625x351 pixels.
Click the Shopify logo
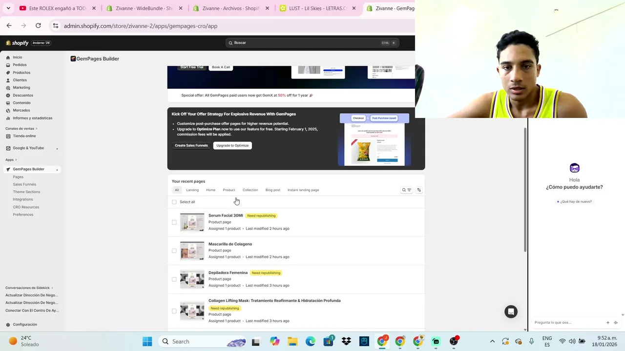[x=17, y=43]
